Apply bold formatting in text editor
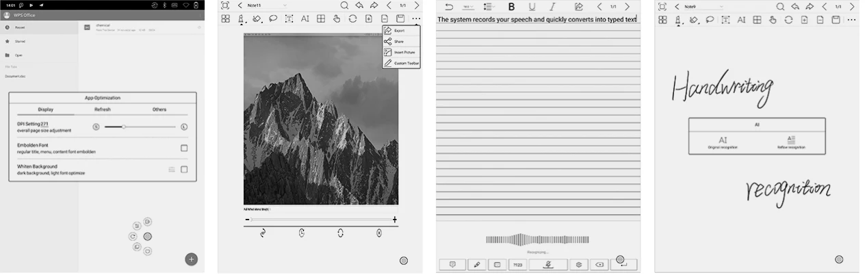This screenshot has width=867, height=275. [x=511, y=6]
